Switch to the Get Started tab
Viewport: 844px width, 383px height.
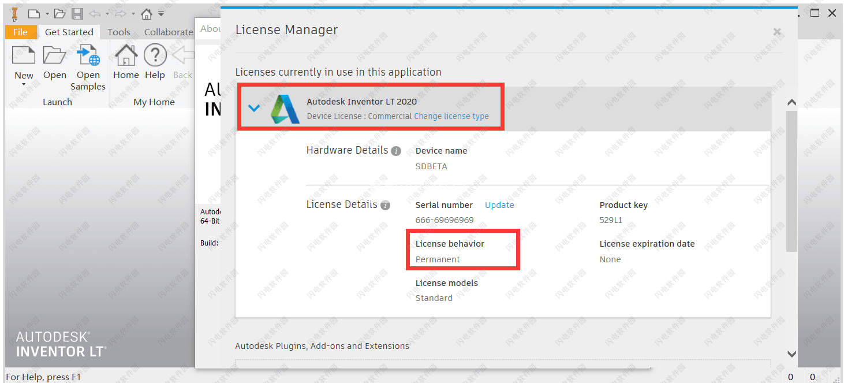point(69,32)
